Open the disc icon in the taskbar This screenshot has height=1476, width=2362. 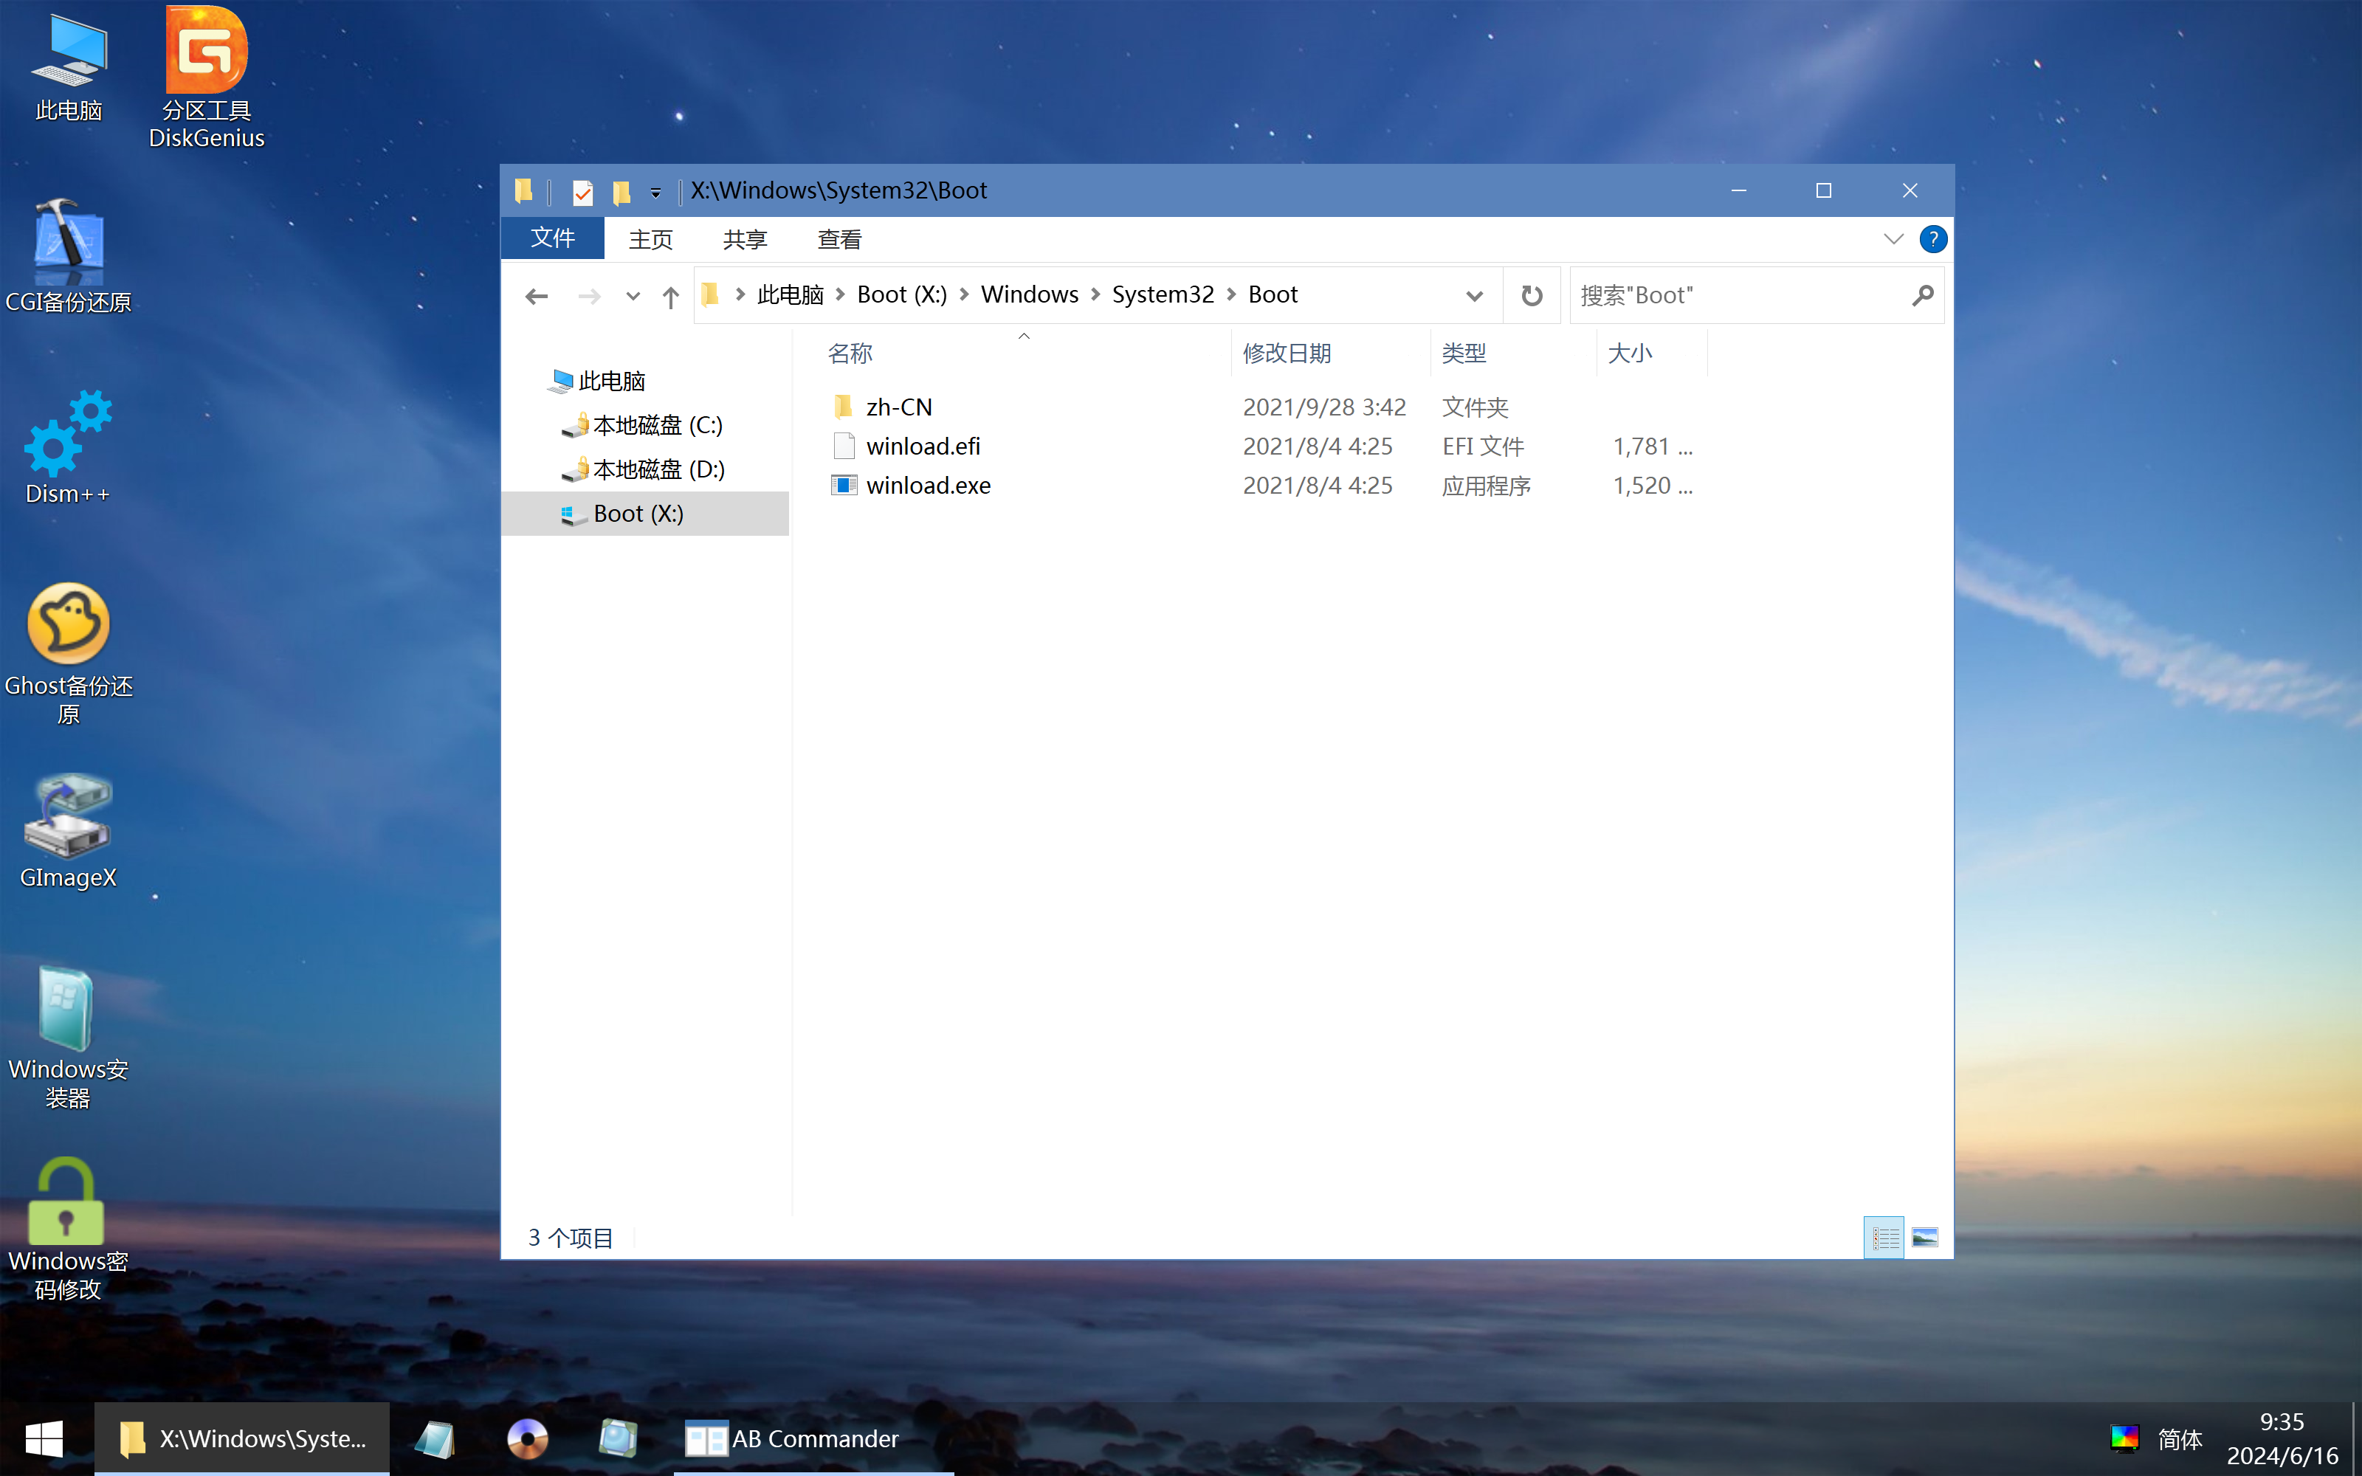coord(527,1439)
